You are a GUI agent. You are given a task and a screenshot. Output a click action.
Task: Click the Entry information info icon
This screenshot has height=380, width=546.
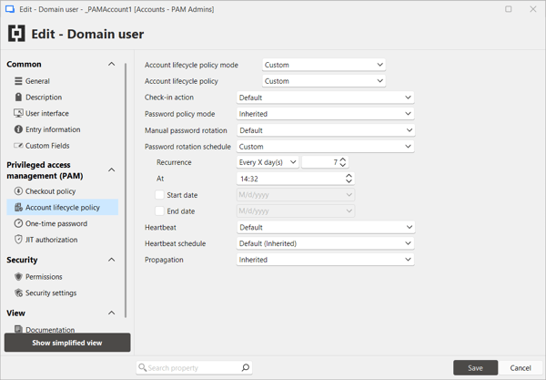point(18,129)
